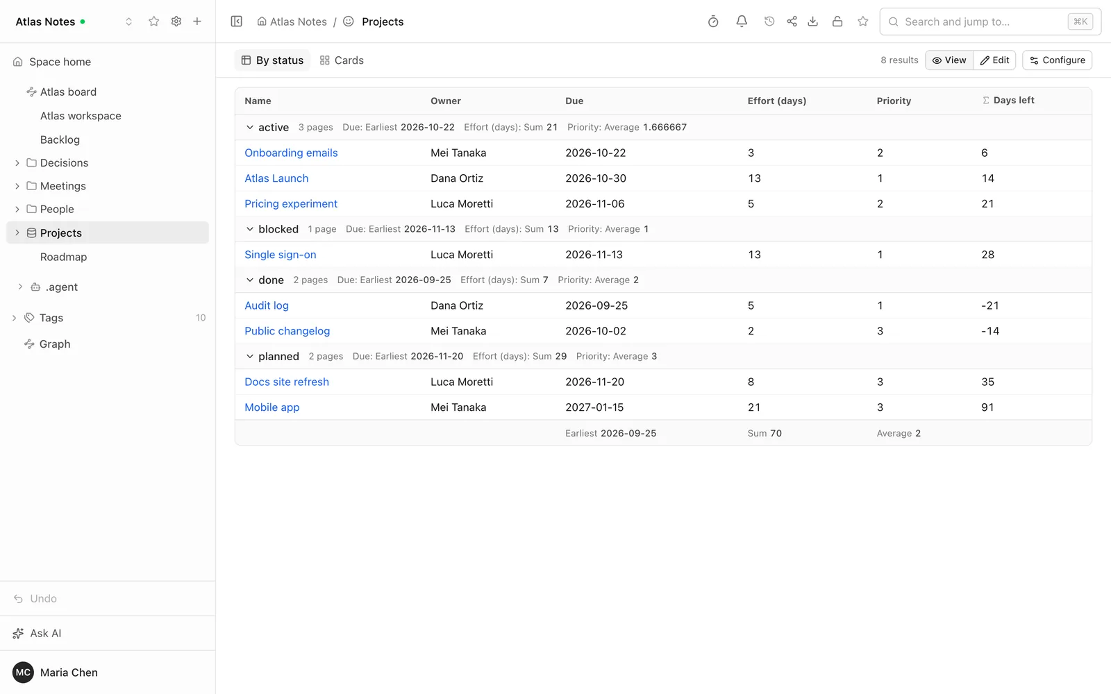Image resolution: width=1111 pixels, height=694 pixels.
Task: Expand Decisions folder in sidebar
Action: [x=17, y=163]
